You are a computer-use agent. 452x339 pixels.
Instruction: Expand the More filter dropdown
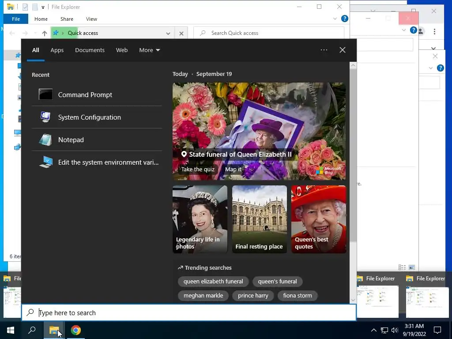(x=149, y=50)
